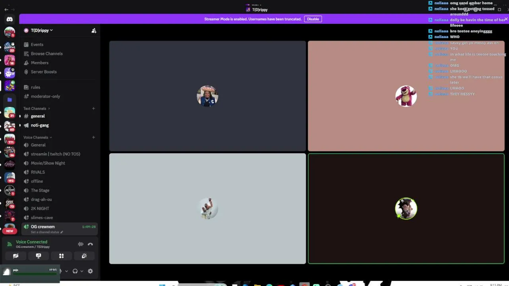Start an activity
Image resolution: width=509 pixels, height=286 pixels.
61,256
